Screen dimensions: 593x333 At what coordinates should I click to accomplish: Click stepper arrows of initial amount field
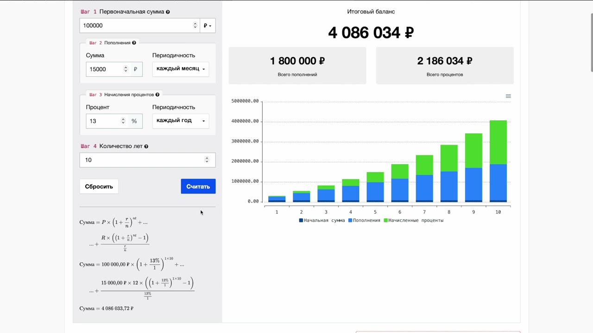point(195,25)
